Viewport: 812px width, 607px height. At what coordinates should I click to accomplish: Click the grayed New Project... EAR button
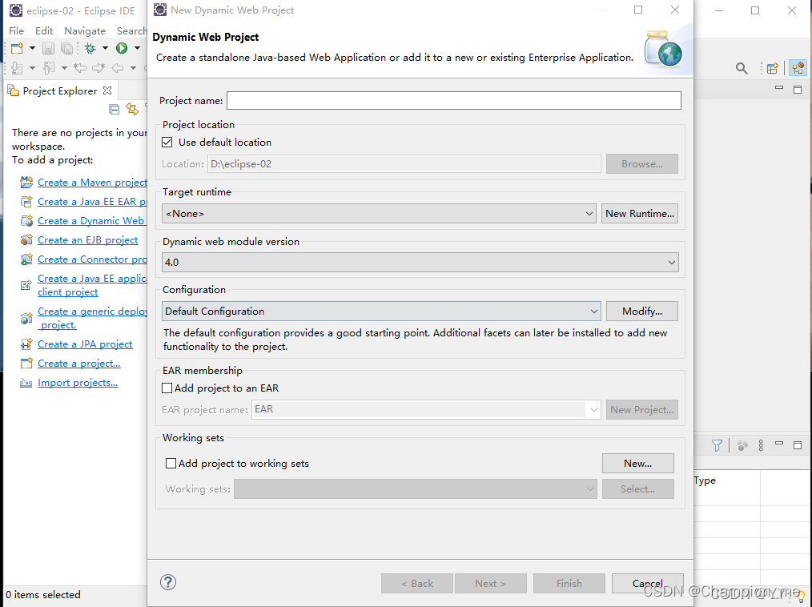tap(642, 409)
